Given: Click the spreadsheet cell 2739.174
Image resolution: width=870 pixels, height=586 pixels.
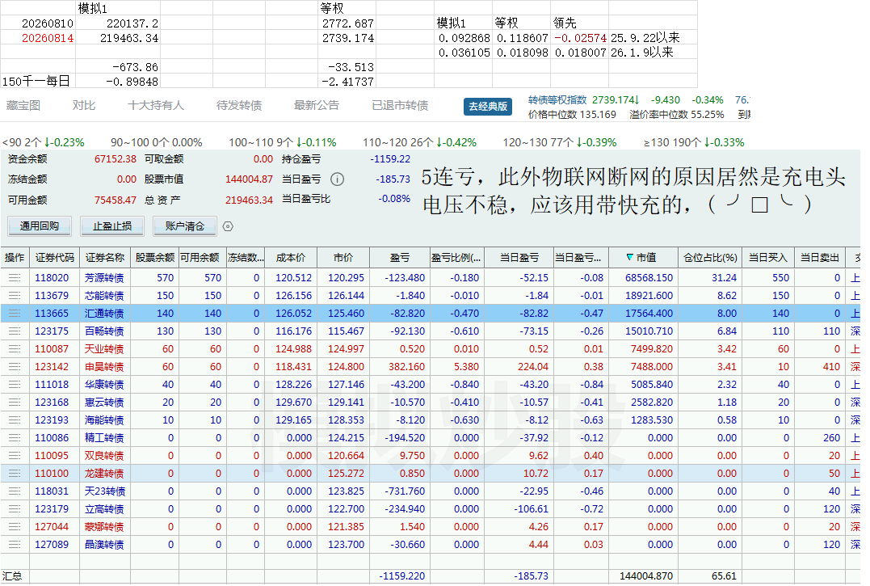Looking at the screenshot, I should point(348,38).
